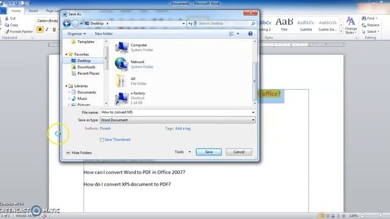Check the Save Thumbnail checkbox

click(102, 140)
